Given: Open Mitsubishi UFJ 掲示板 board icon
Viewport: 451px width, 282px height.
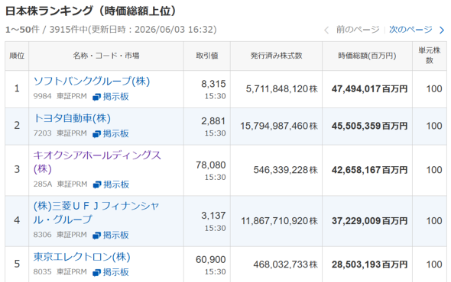Looking at the screenshot, I should pos(96,236).
